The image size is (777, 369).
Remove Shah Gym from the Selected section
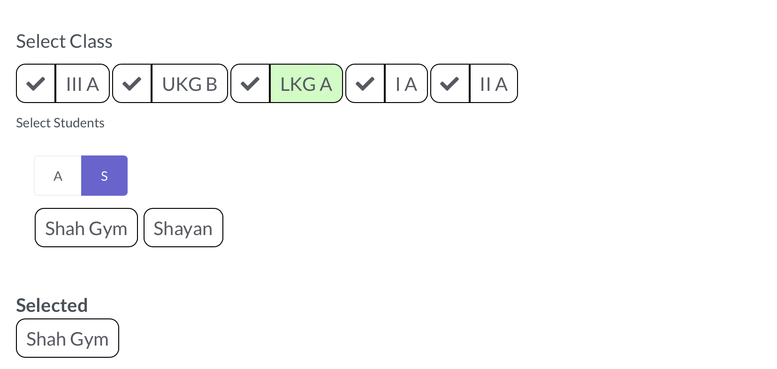coord(68,339)
